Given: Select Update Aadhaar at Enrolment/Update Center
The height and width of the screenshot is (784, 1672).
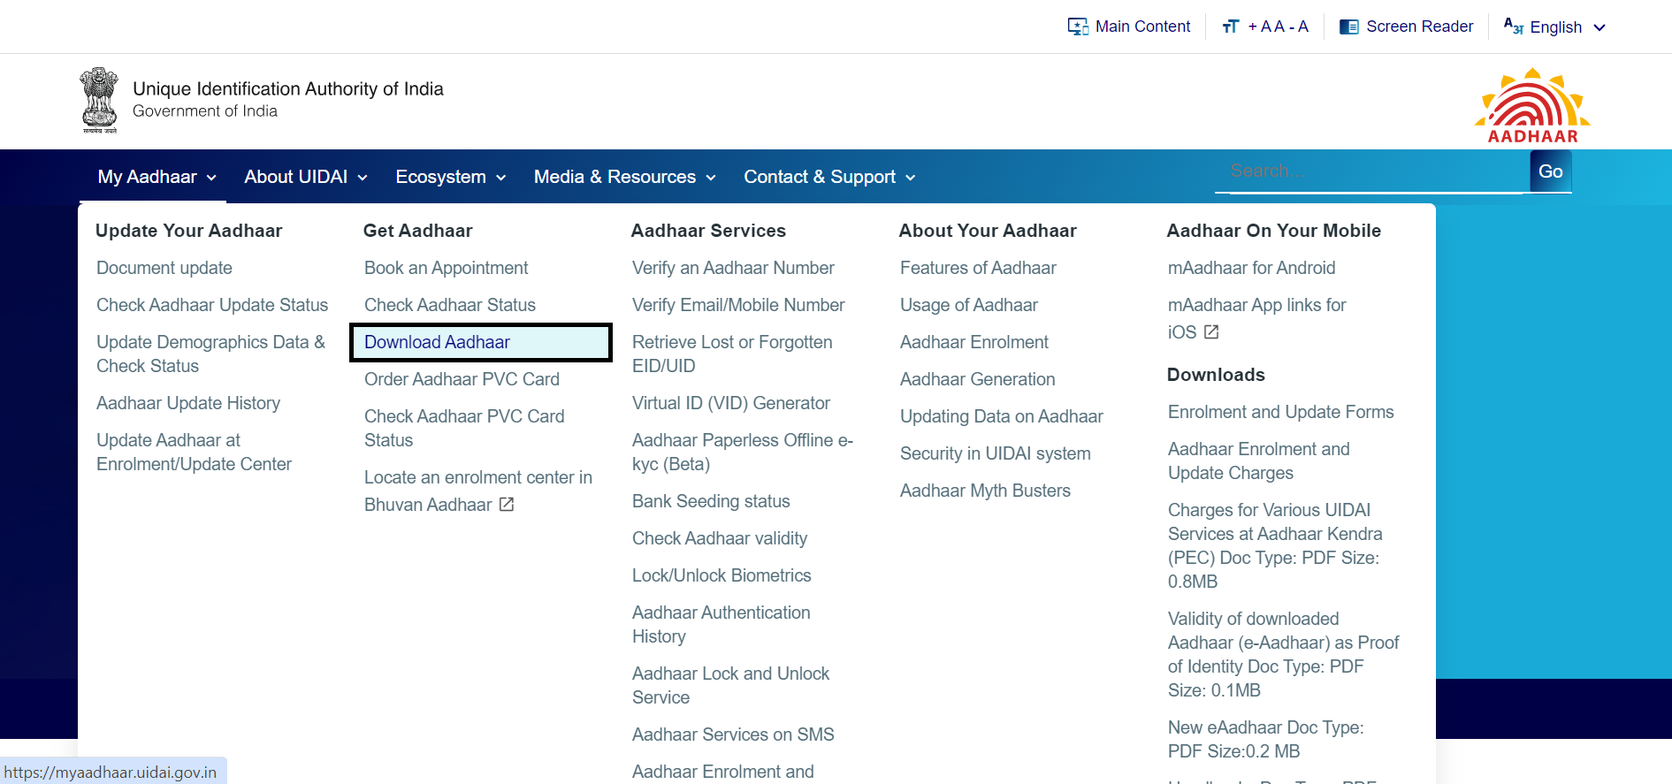Looking at the screenshot, I should pyautogui.click(x=194, y=452).
